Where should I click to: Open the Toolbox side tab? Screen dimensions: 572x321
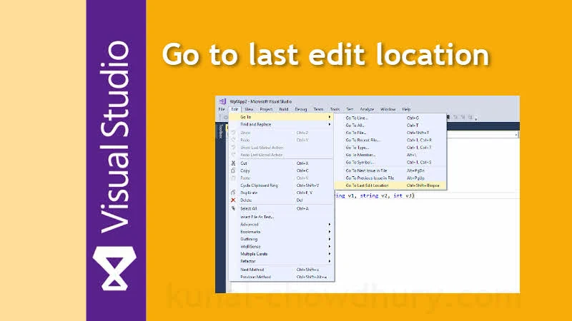(x=220, y=131)
